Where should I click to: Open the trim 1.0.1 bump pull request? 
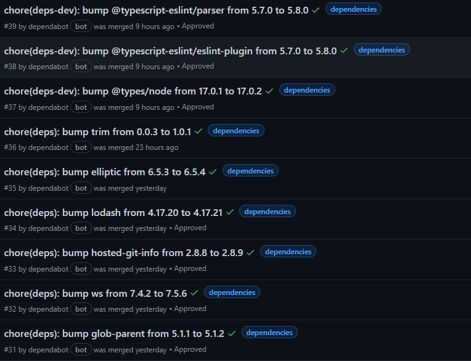[97, 131]
